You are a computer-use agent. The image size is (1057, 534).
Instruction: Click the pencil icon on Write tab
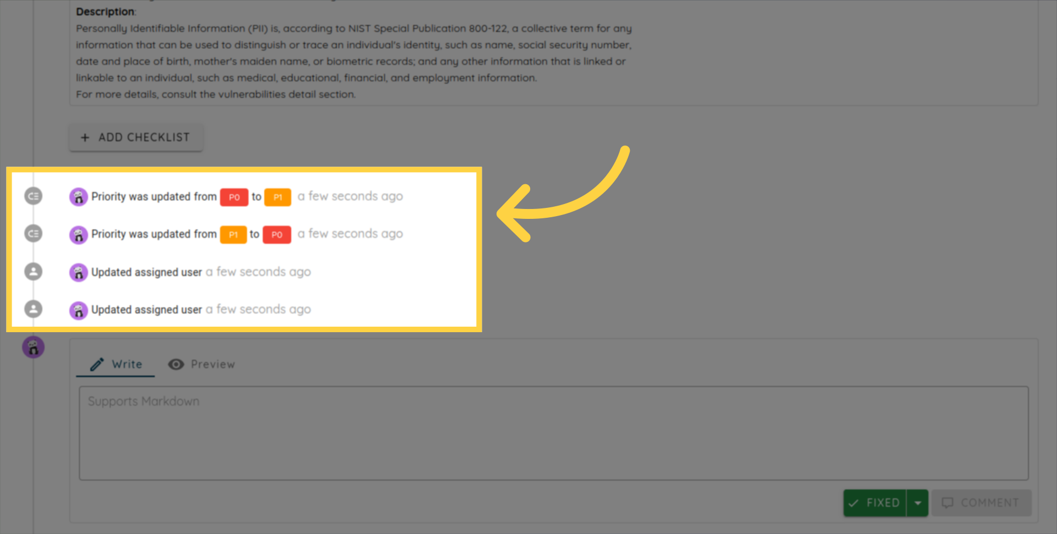click(x=97, y=364)
